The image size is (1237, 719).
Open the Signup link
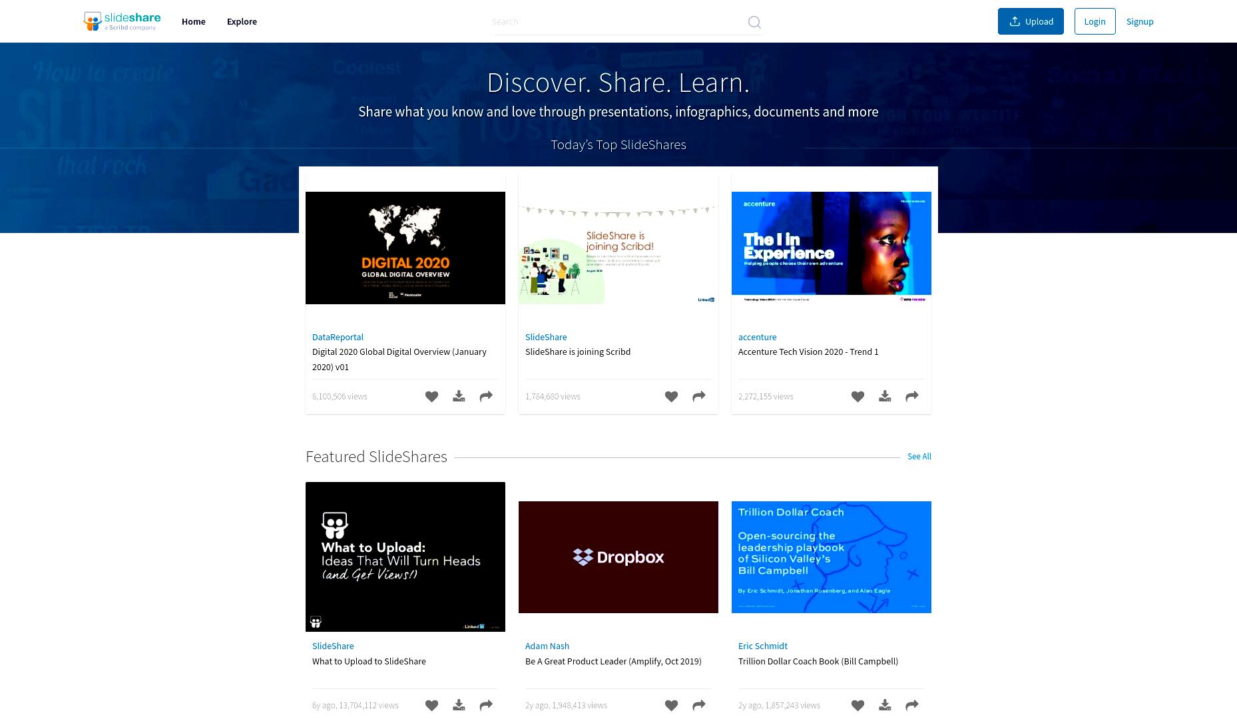1140,21
